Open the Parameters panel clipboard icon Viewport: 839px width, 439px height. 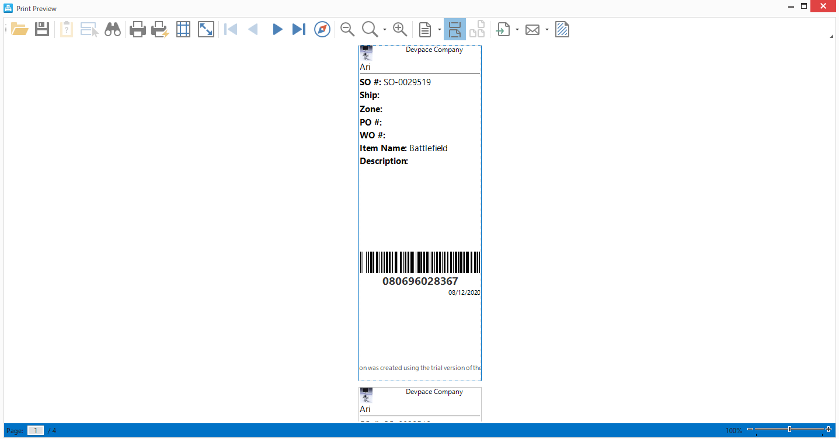click(67, 29)
